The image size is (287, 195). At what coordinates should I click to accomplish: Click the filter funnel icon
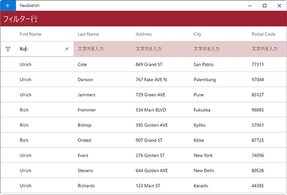pyautogui.click(x=8, y=49)
